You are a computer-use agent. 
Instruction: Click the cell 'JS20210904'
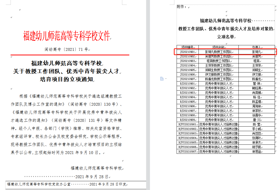pyautogui.click(x=187, y=65)
